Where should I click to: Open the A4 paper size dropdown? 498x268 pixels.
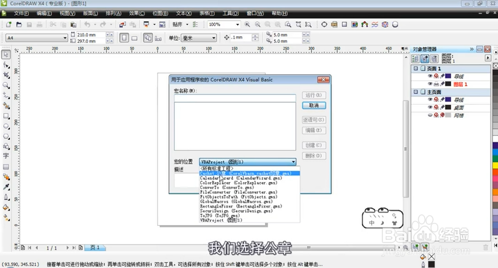click(65, 38)
